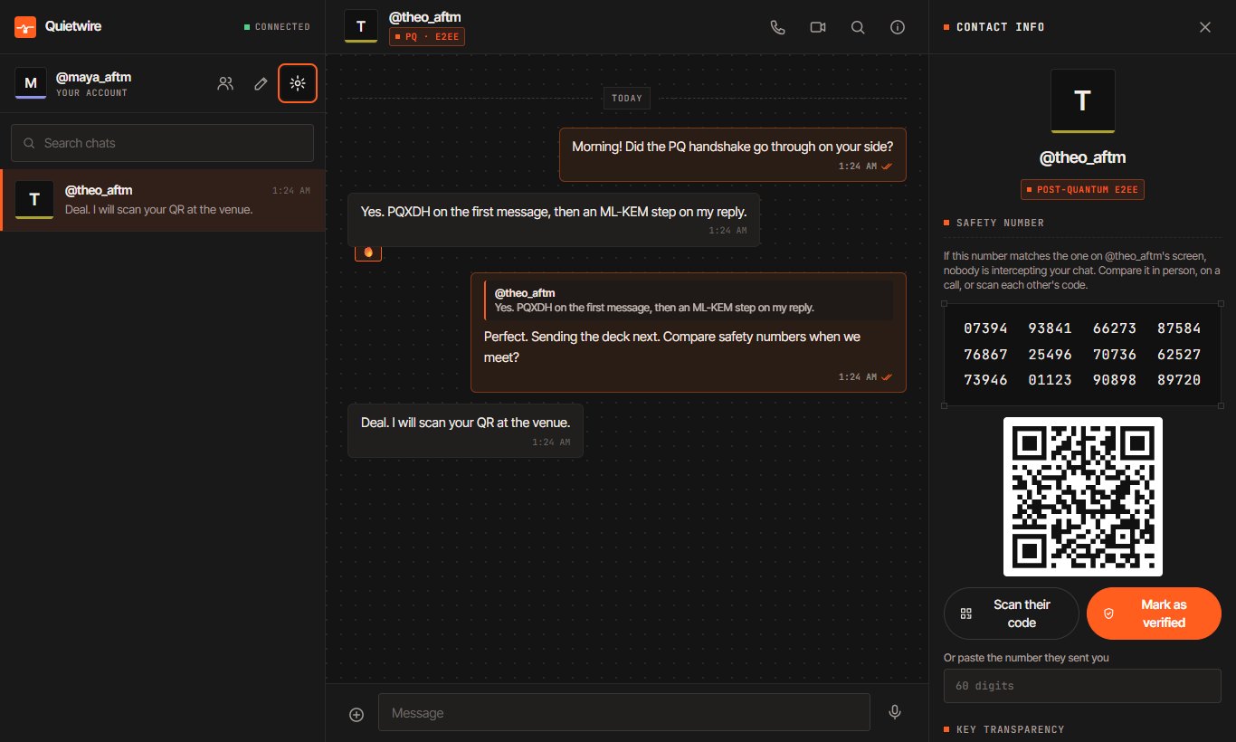Click the @theo_aftm name under the large avatar
The image size is (1236, 742).
pos(1082,158)
